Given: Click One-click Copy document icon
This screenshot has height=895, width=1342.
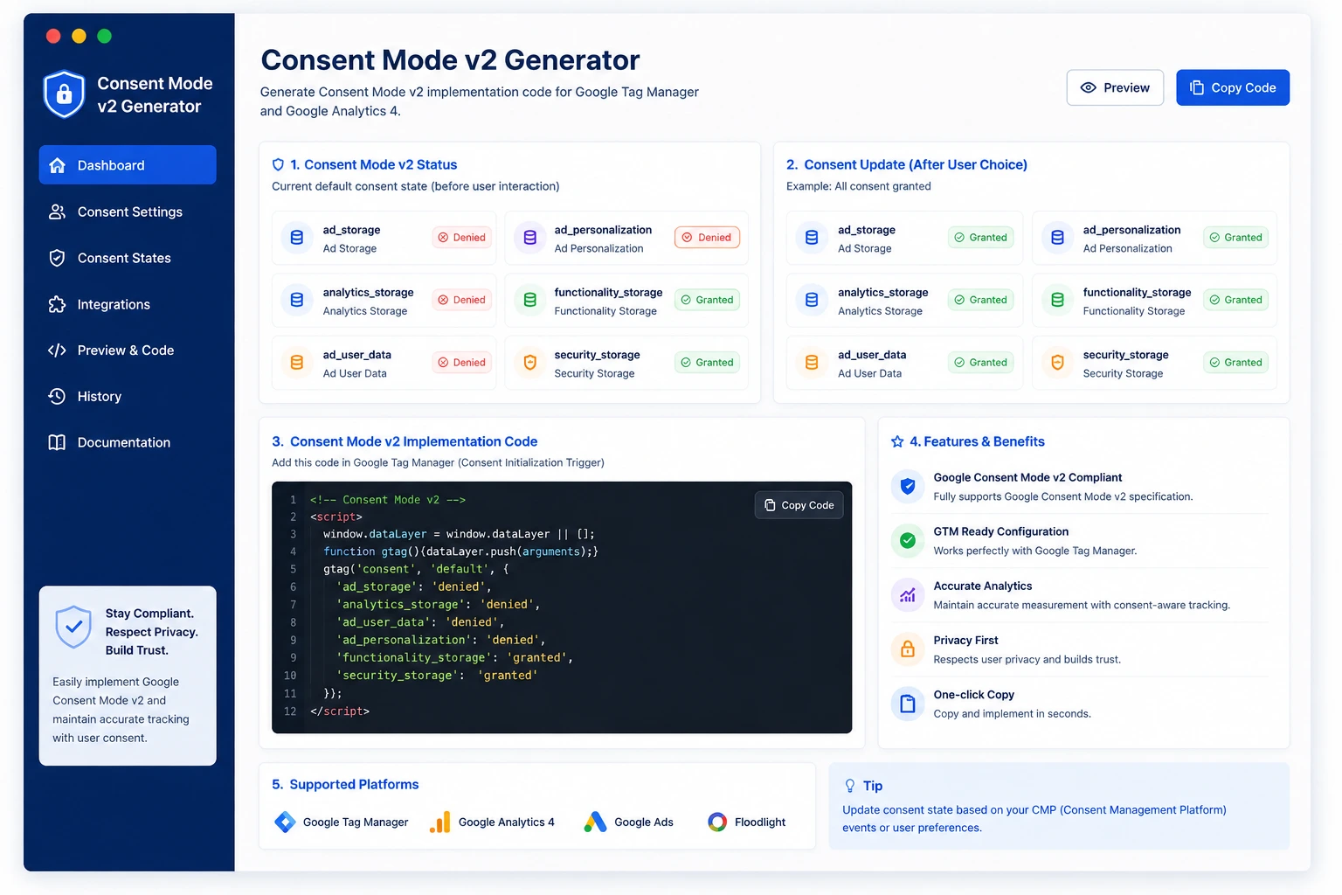Looking at the screenshot, I should click(908, 704).
